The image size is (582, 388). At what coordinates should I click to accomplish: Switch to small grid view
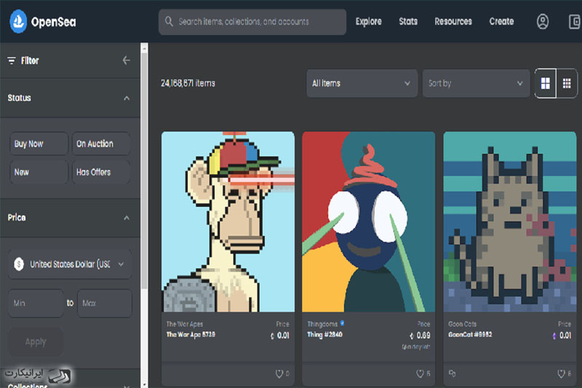567,83
